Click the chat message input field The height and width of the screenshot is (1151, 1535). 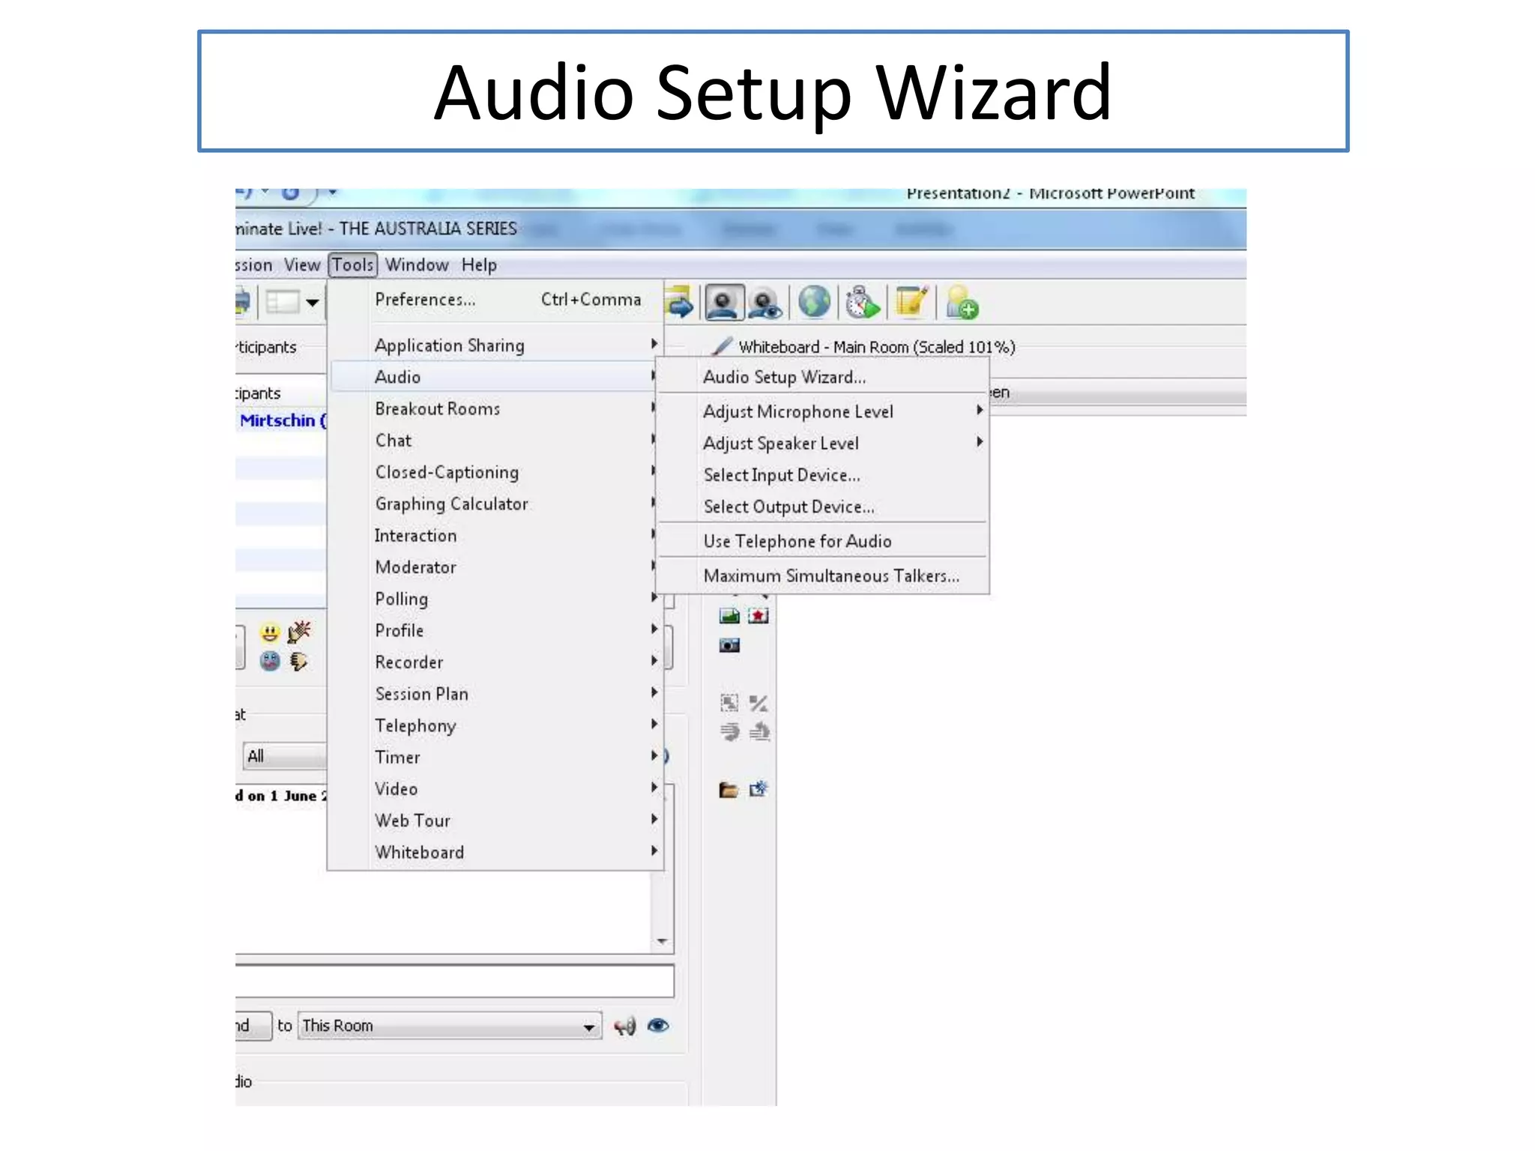coord(454,980)
